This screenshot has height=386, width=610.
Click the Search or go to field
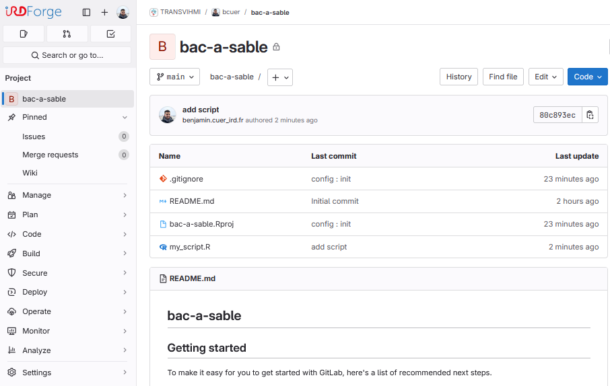click(67, 55)
